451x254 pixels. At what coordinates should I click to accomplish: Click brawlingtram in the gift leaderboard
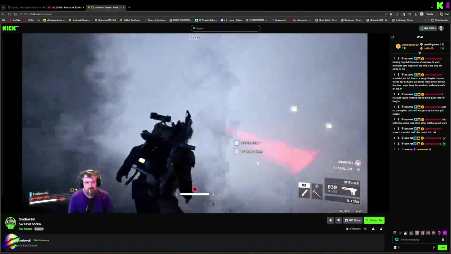pos(431,44)
